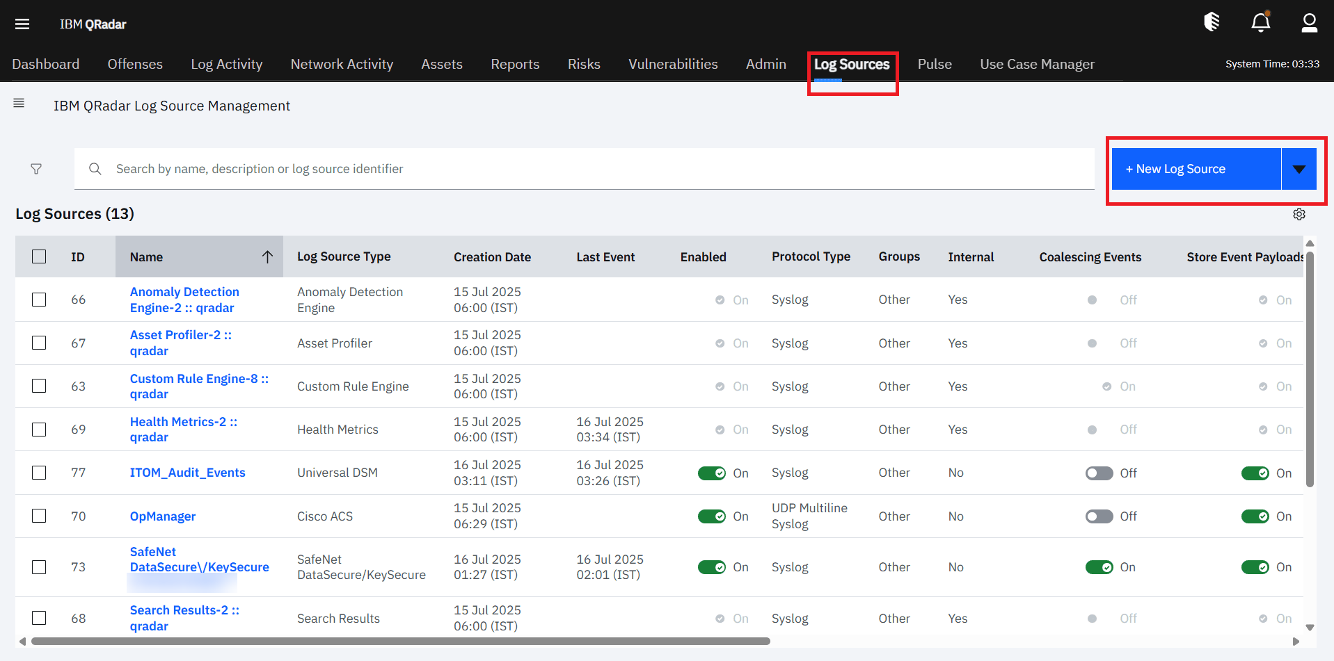
Task: Check the Search Results-2 row checkbox
Action: click(x=39, y=618)
